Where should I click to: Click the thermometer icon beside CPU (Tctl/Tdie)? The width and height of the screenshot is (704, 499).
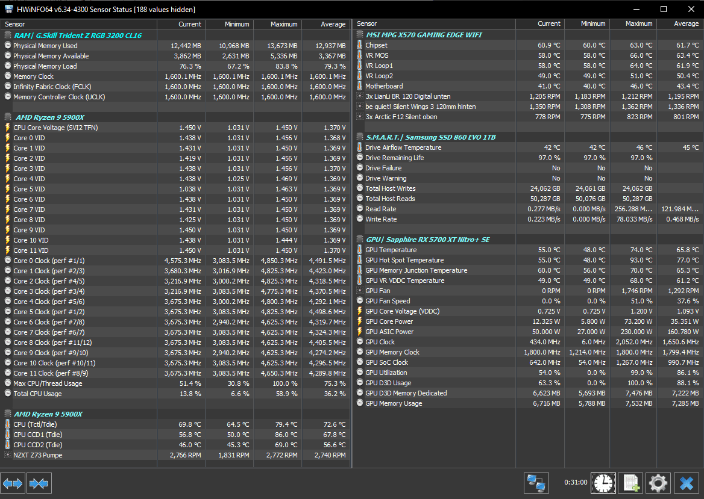[8, 424]
